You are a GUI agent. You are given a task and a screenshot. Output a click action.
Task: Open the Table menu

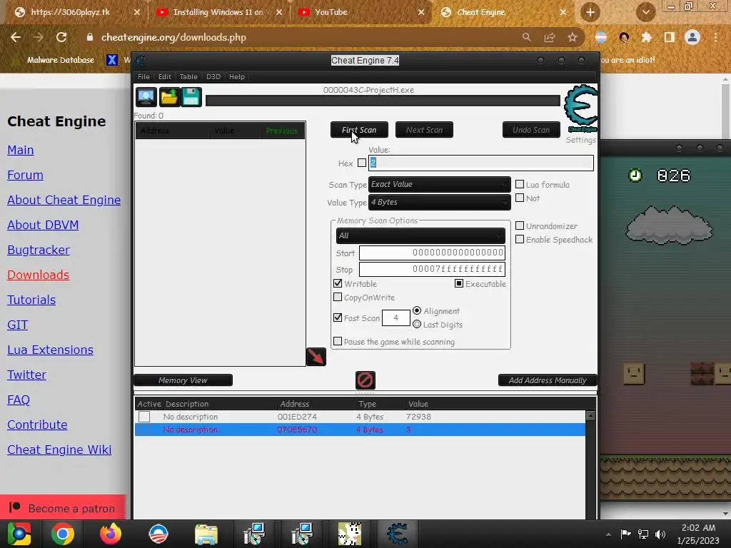pyautogui.click(x=188, y=76)
